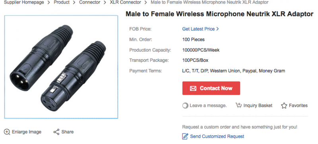Go to Connector breadcrumb
The height and width of the screenshot is (144, 318).
click(90, 2)
